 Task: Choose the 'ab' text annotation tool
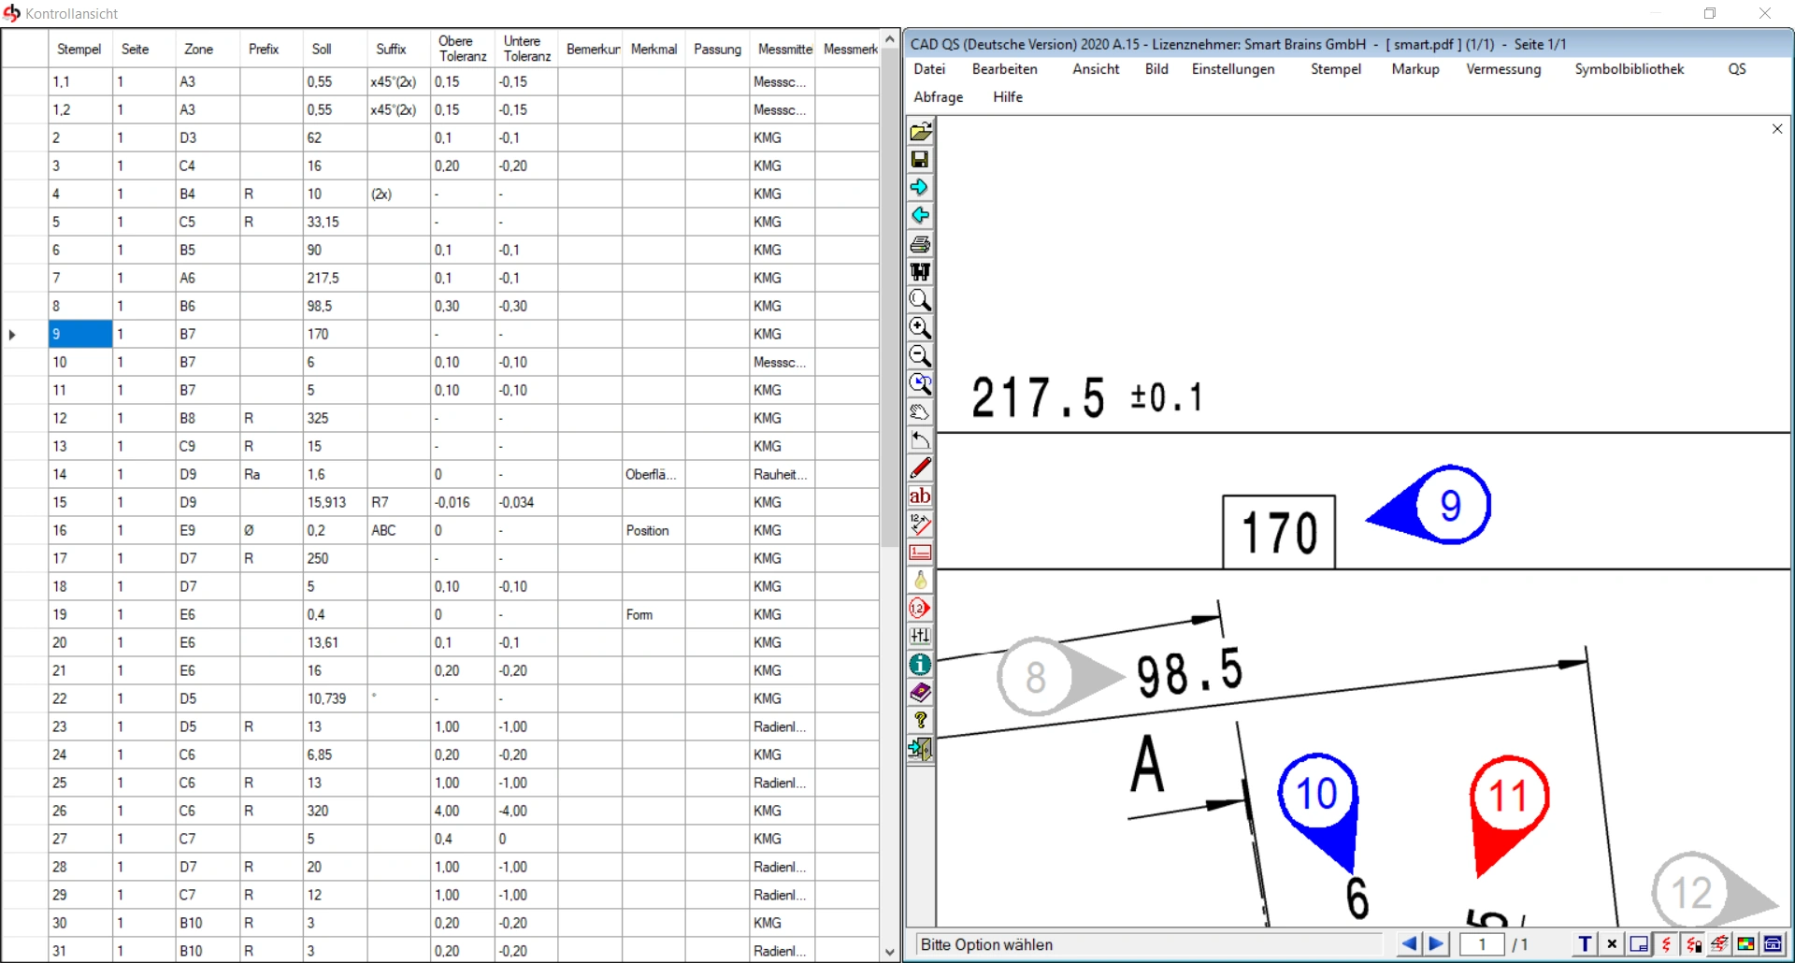920,496
